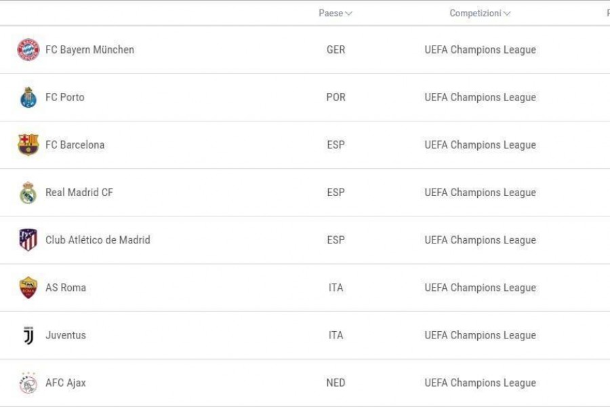Click the FC Porto club crest
The height and width of the screenshot is (407, 610).
(x=28, y=98)
